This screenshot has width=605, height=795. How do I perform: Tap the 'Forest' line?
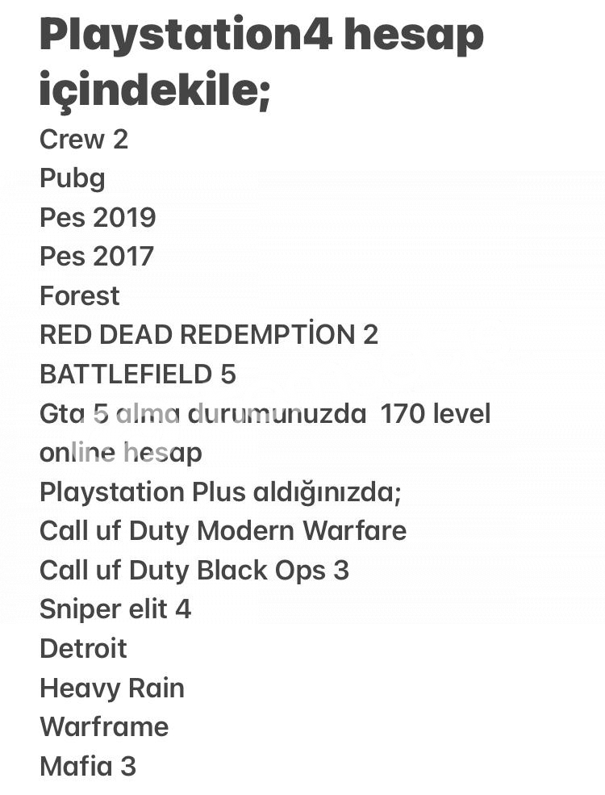80,295
